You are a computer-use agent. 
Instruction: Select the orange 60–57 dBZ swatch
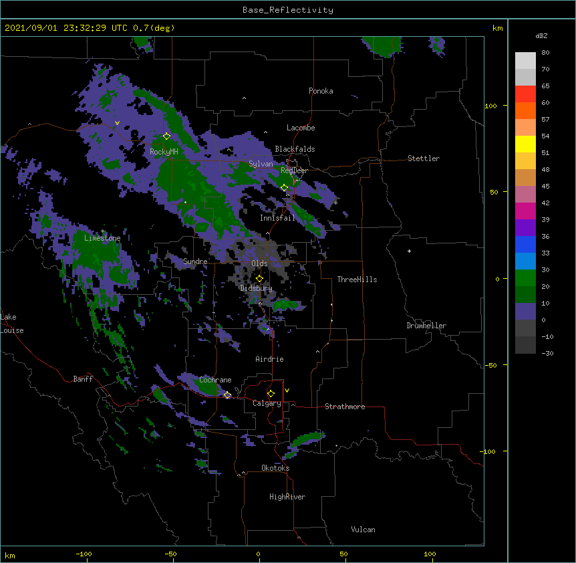[525, 110]
